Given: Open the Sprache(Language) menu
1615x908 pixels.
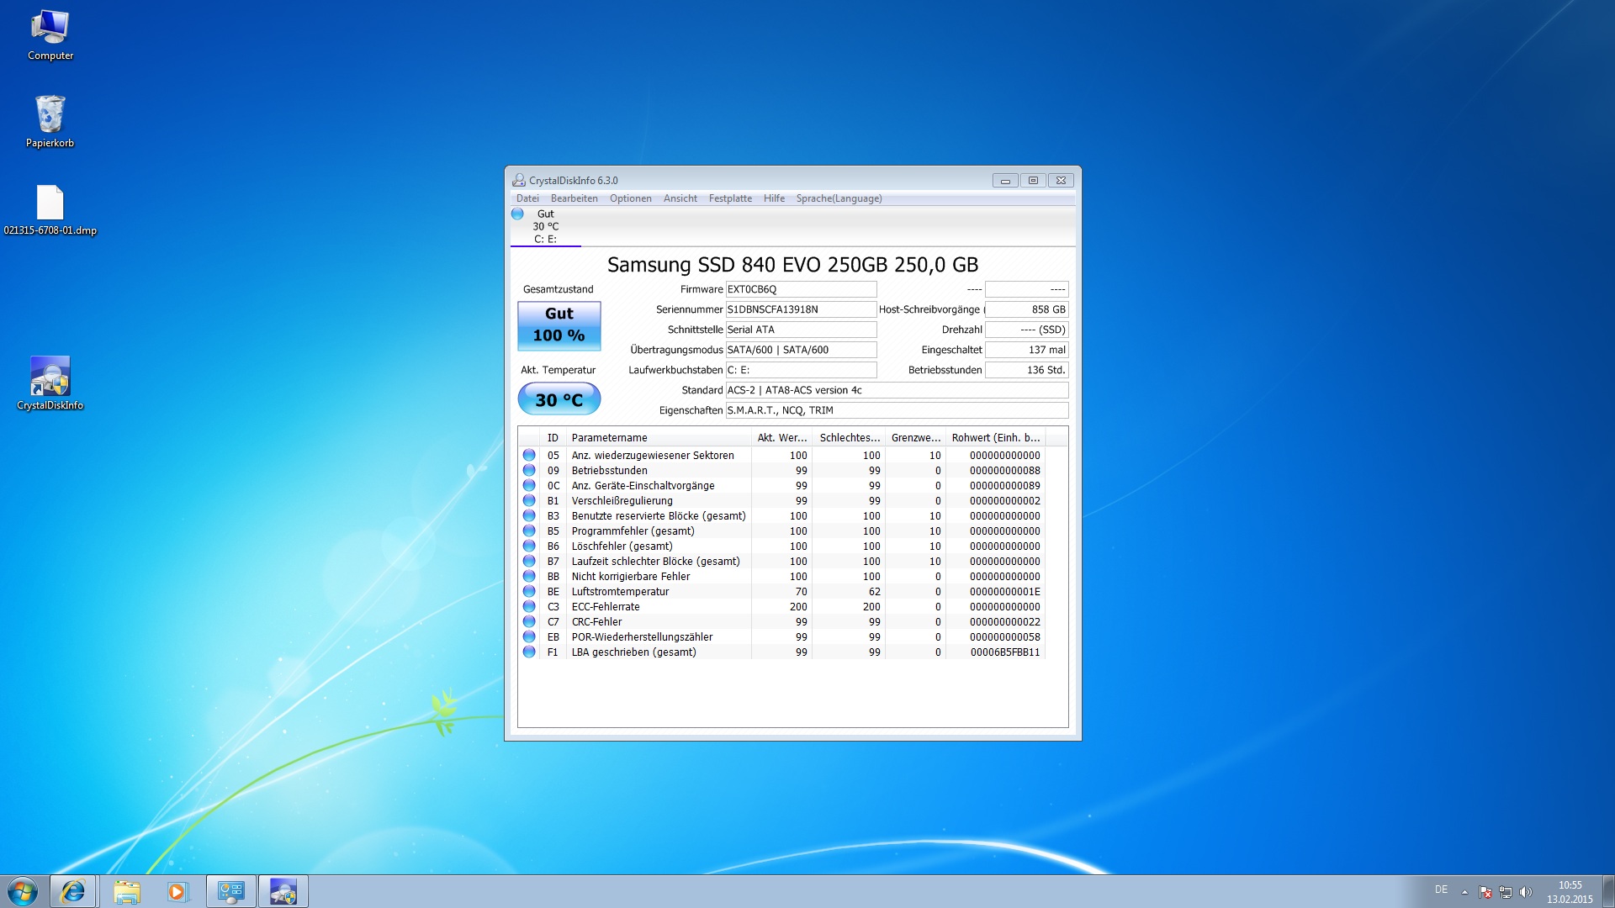Looking at the screenshot, I should pyautogui.click(x=839, y=198).
